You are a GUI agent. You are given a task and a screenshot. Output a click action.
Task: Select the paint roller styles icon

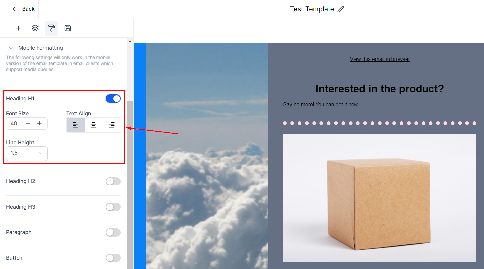51,28
